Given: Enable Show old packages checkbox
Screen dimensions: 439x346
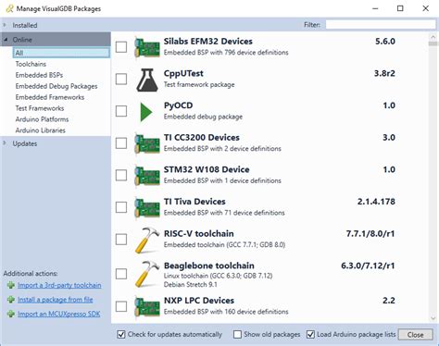Looking at the screenshot, I should pos(237,334).
